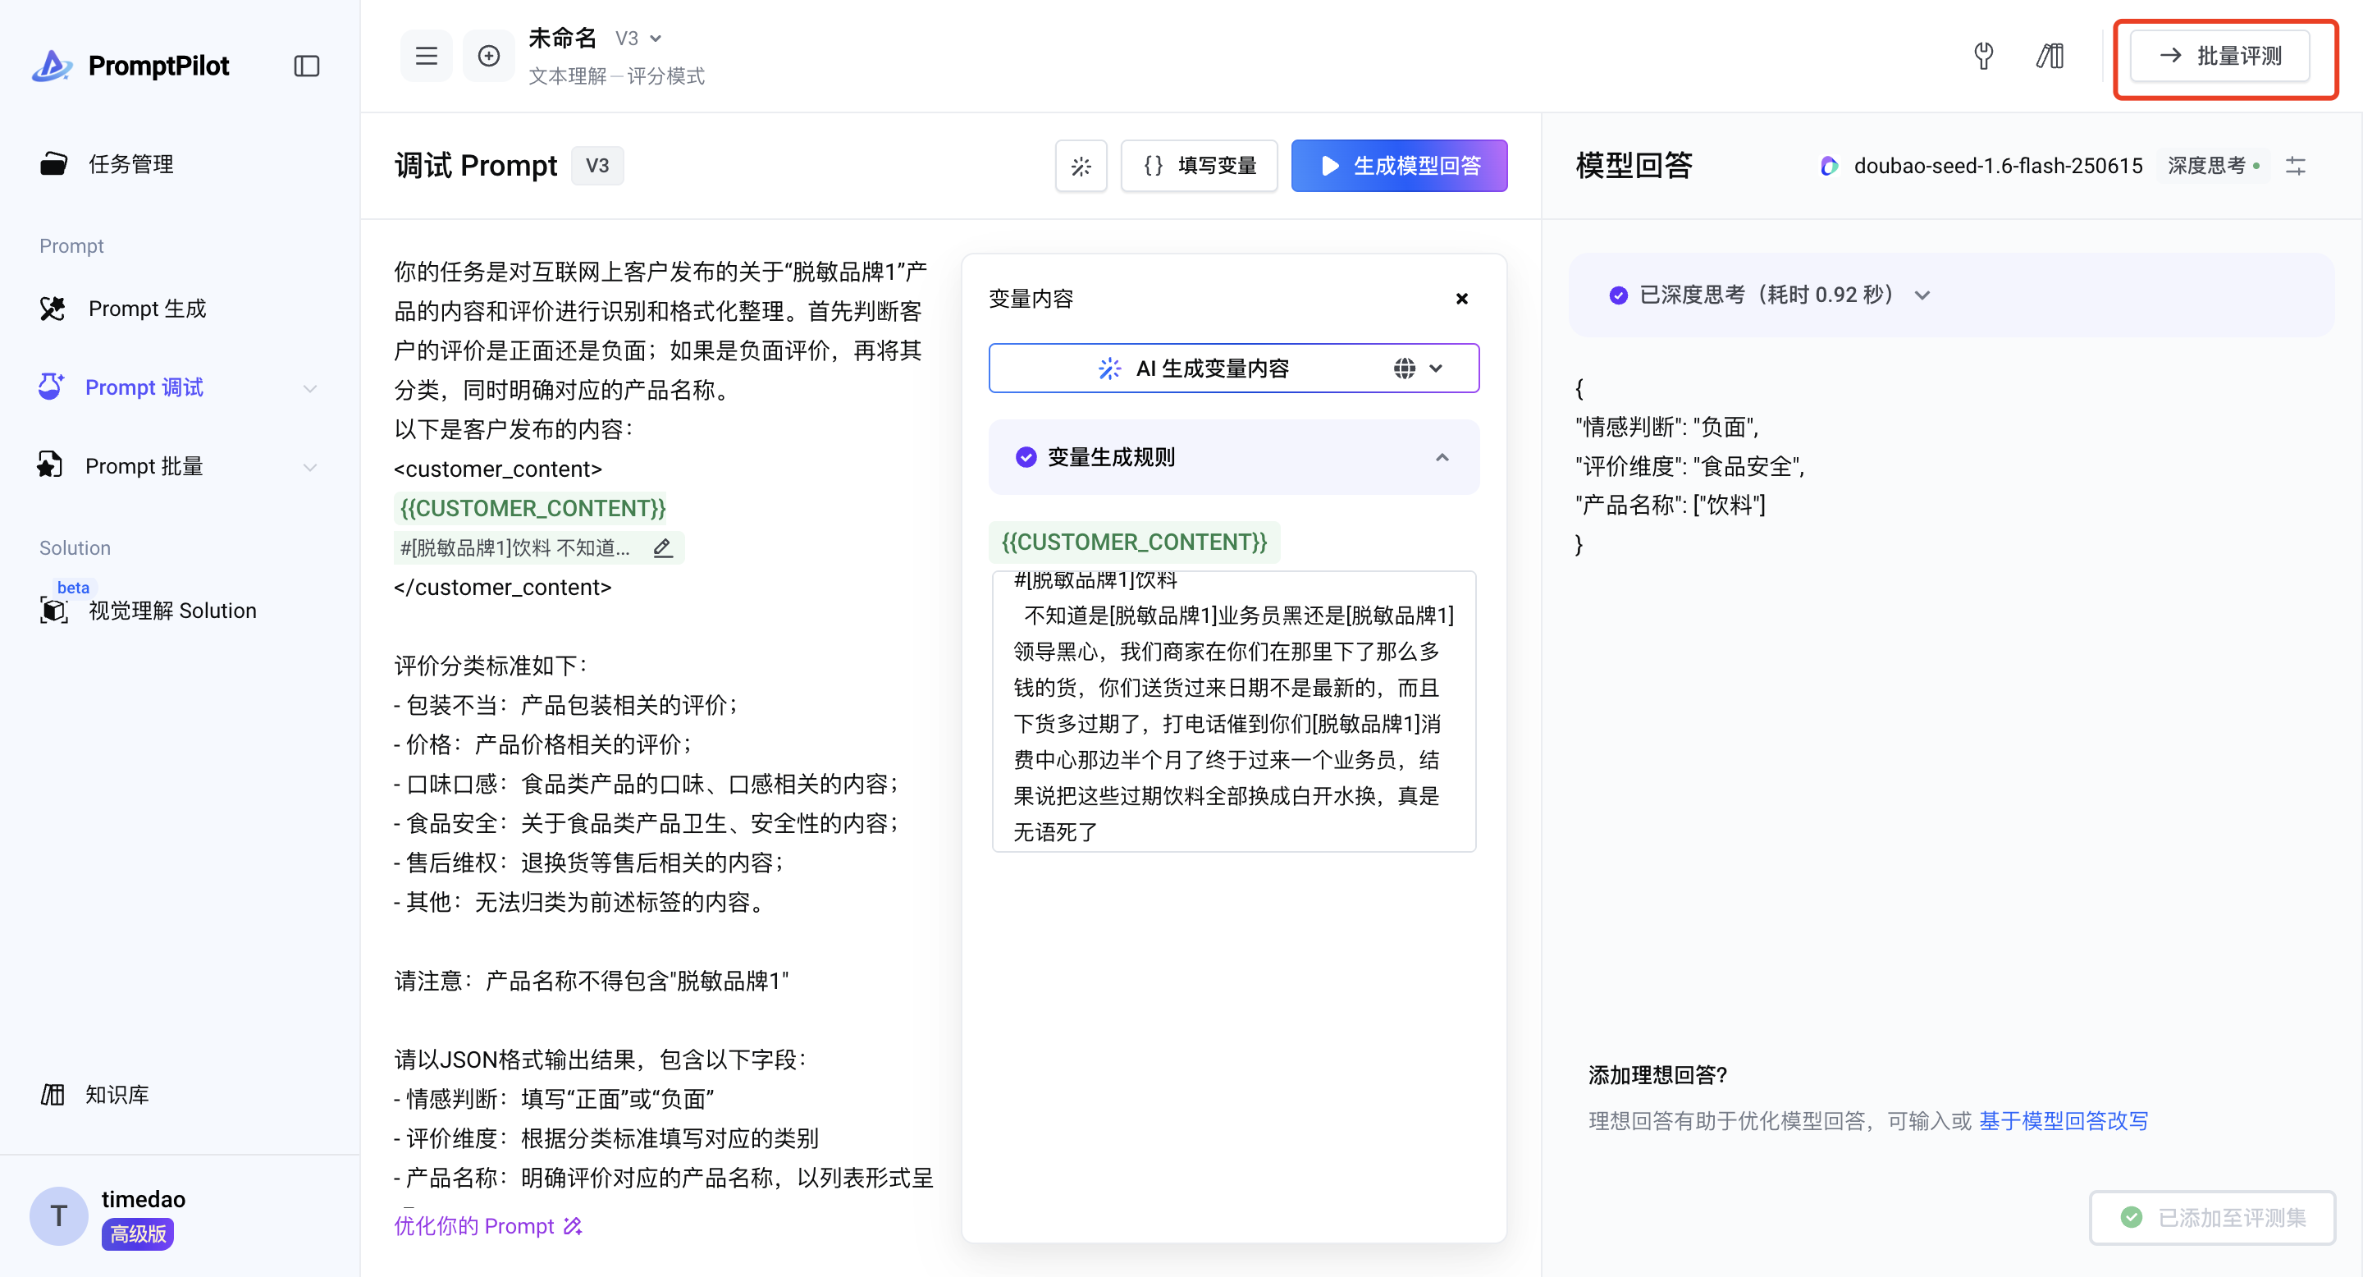This screenshot has height=1277, width=2363.
Task: Edit the customer content variable pencil icon
Action: click(662, 547)
